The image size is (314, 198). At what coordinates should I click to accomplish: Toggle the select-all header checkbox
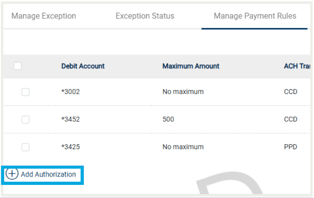[x=17, y=66]
